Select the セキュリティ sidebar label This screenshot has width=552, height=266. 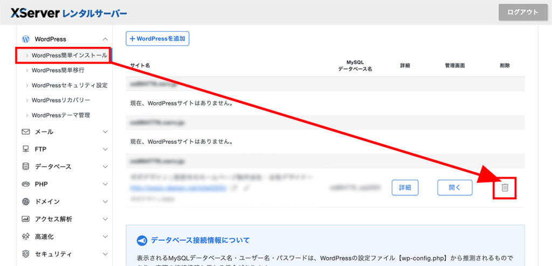point(53,254)
